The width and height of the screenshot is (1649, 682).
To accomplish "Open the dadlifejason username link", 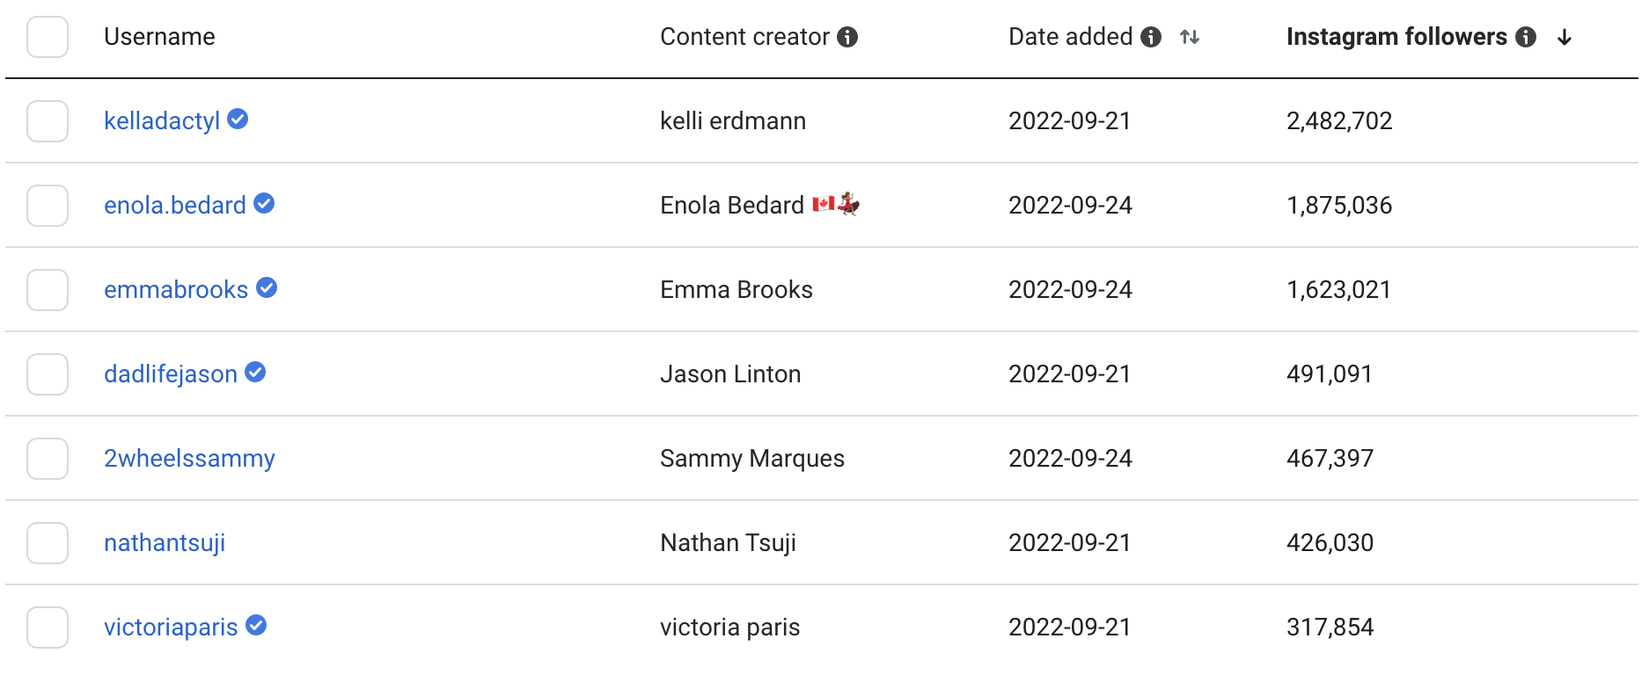I will pos(171,374).
